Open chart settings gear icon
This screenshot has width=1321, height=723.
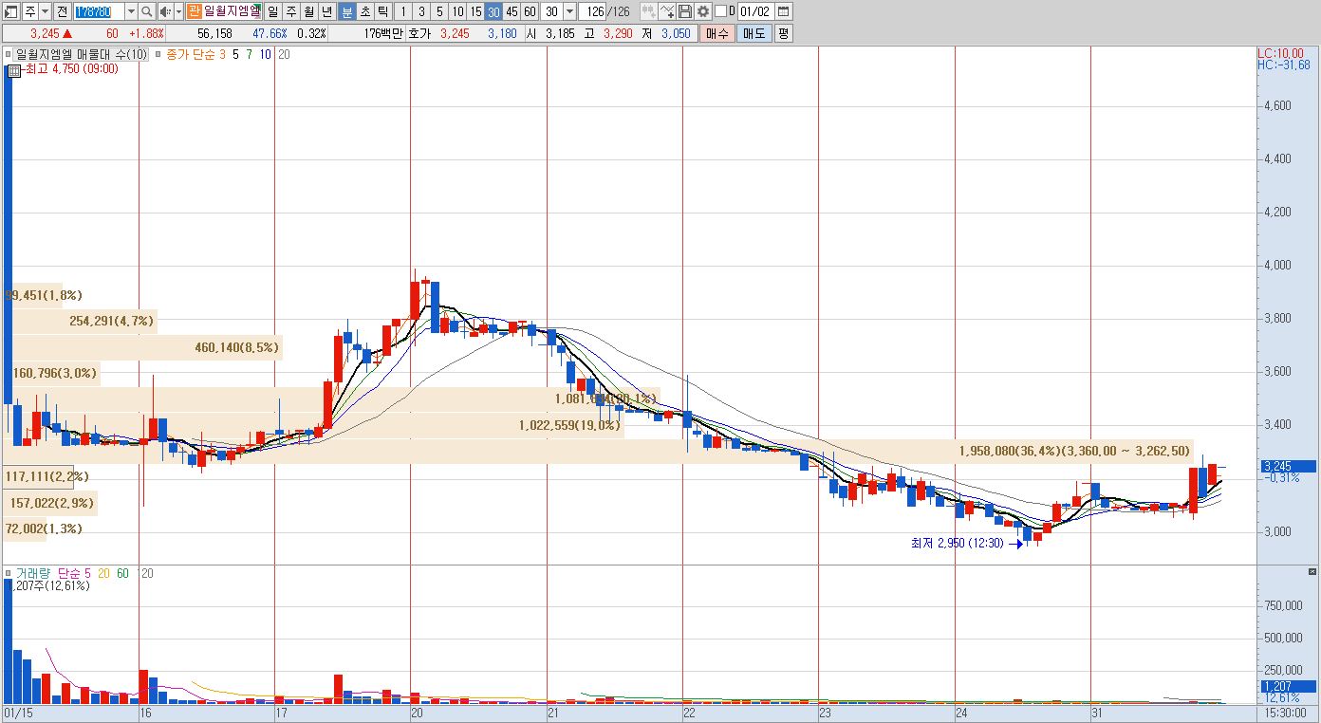(x=702, y=11)
